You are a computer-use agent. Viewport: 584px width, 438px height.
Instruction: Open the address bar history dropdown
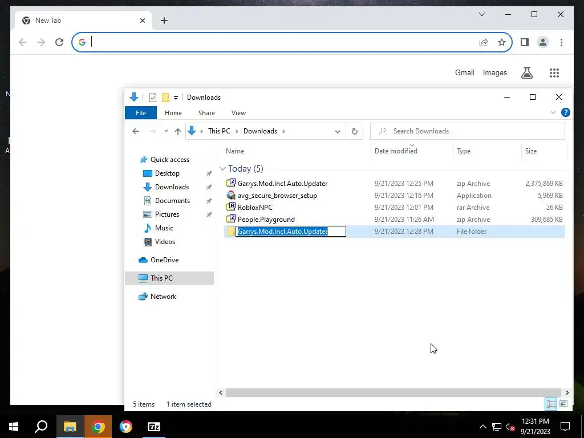tap(338, 132)
